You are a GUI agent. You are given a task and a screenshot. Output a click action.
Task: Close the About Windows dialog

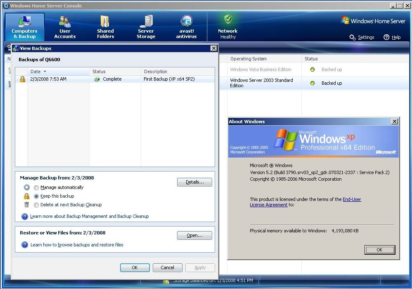coord(394,121)
